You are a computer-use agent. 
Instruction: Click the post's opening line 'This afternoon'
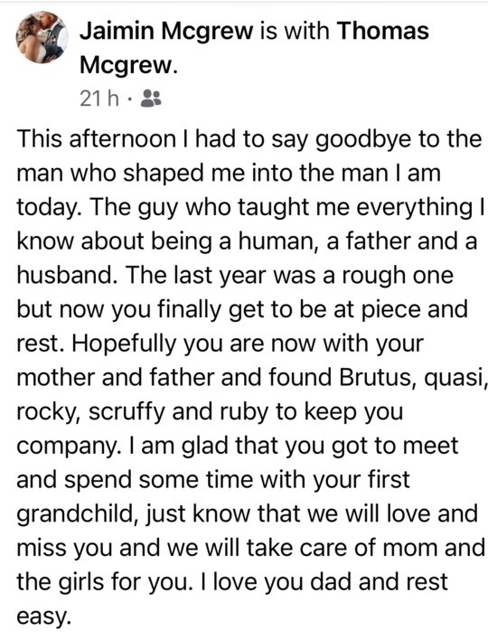coord(96,139)
